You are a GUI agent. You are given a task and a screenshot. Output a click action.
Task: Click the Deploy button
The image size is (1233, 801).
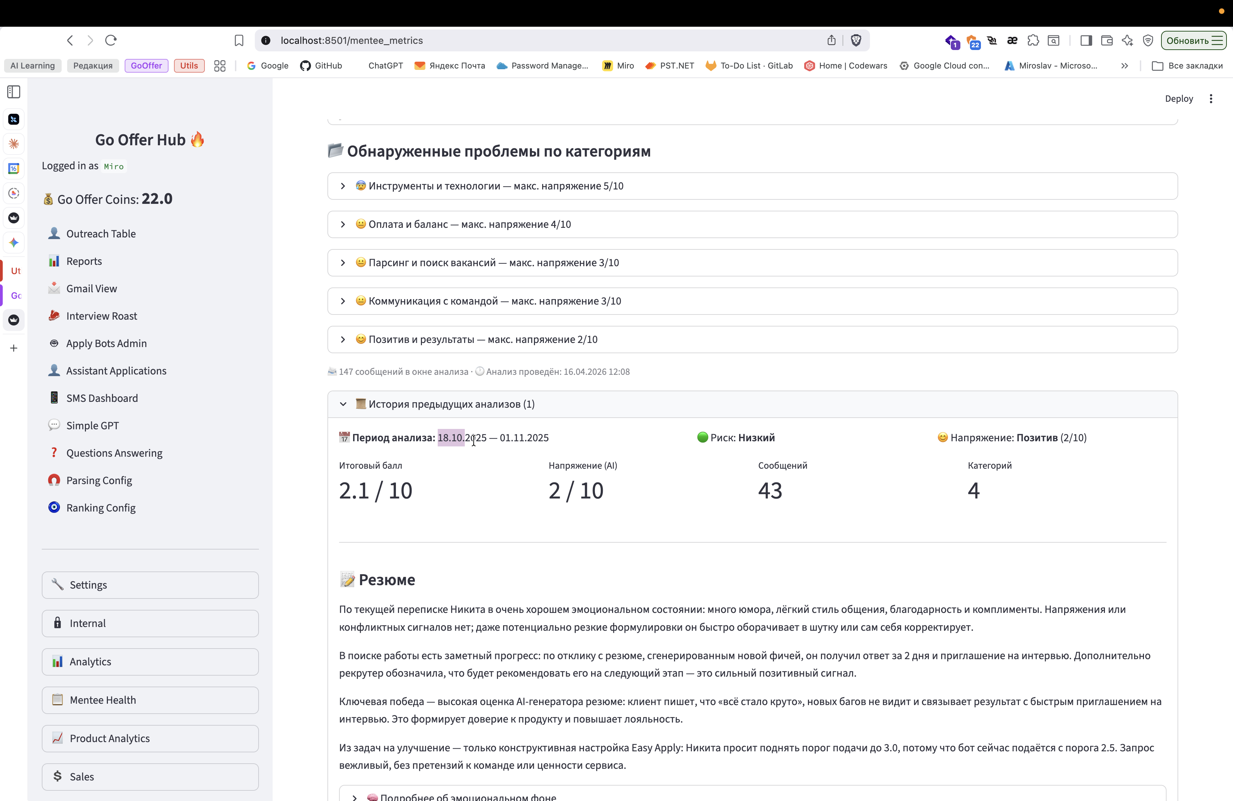tap(1179, 98)
